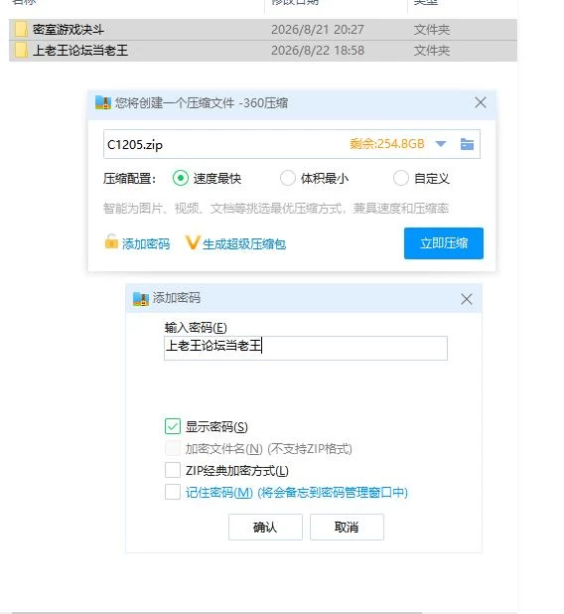The height and width of the screenshot is (614, 564).
Task: Click 剩余:254.8GB free space text
Action: pos(386,144)
